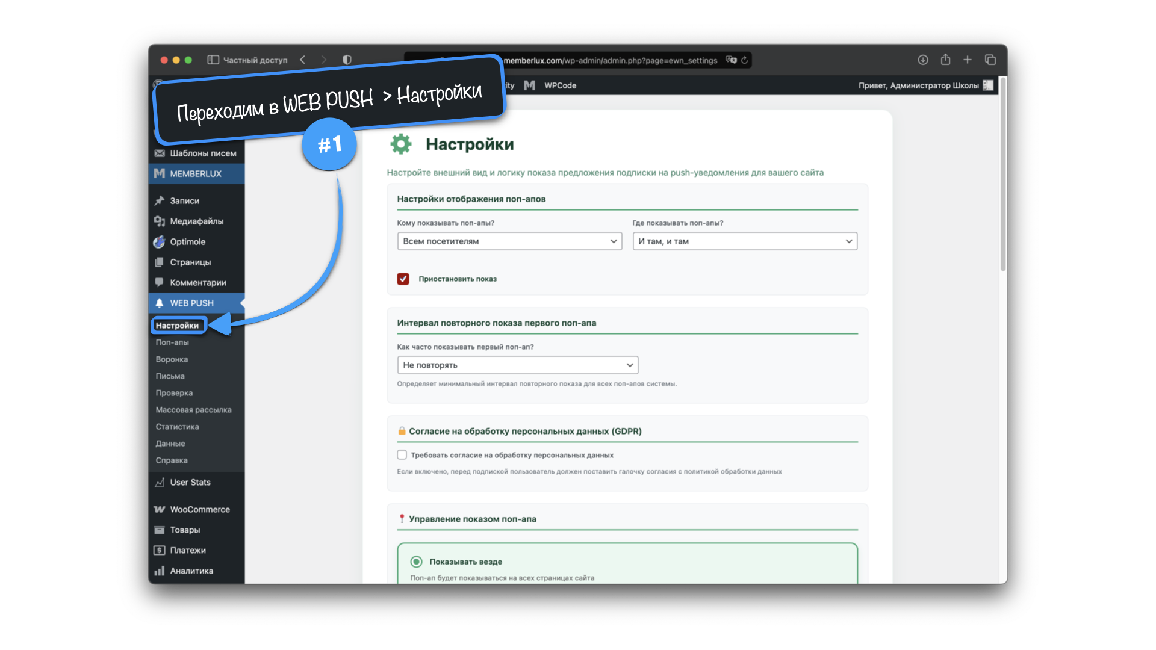Click the translate icon in address bar
This screenshot has width=1156, height=650.
pos(730,60)
